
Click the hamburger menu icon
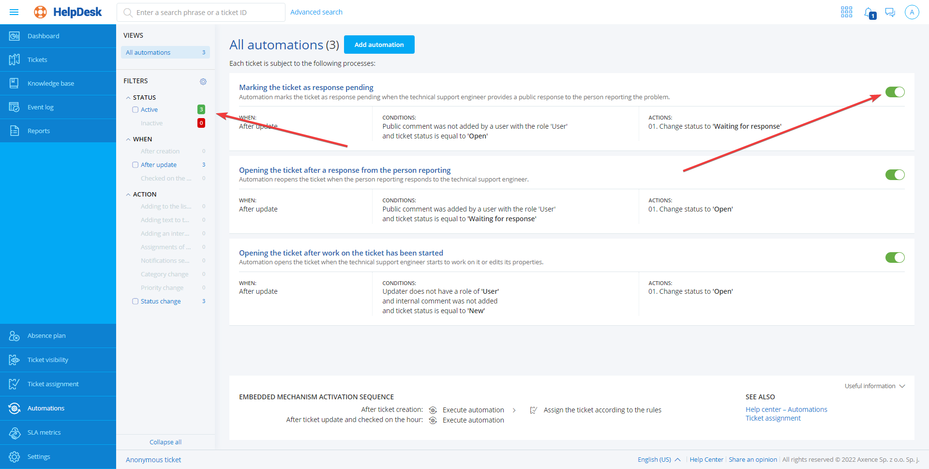14,12
